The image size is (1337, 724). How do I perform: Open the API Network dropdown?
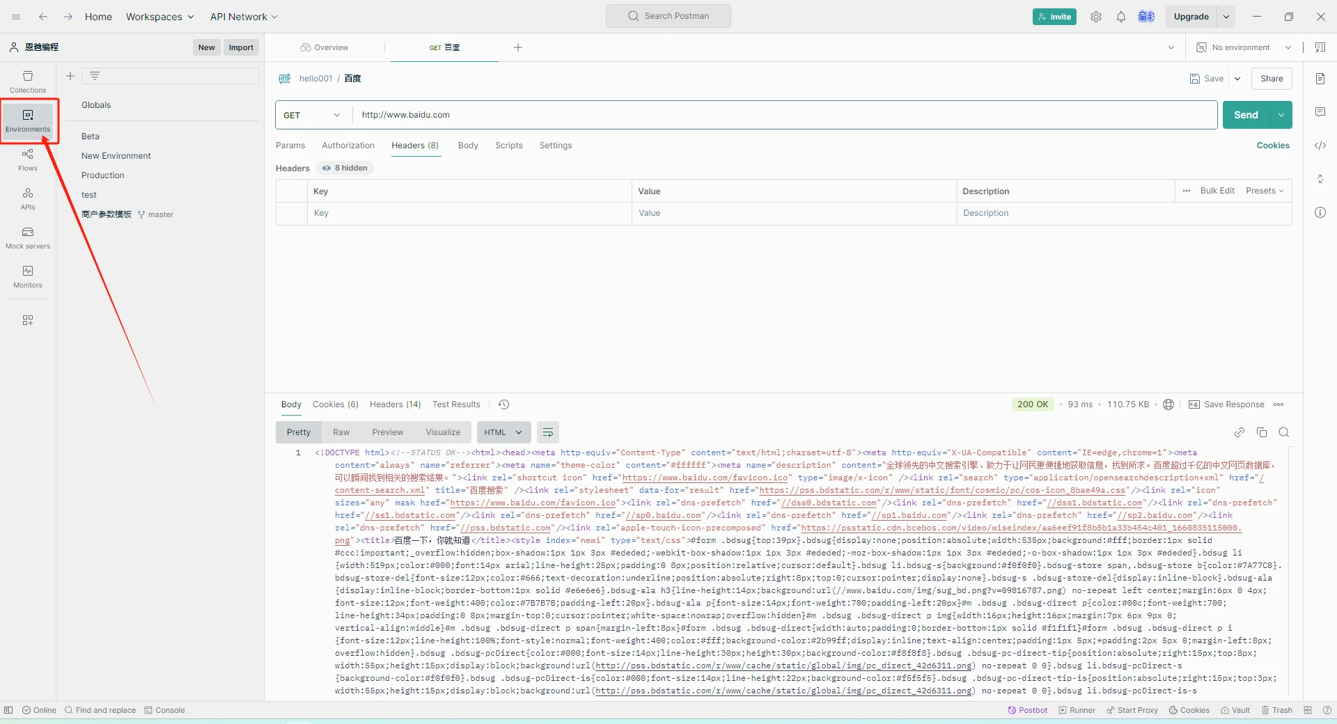pos(244,17)
